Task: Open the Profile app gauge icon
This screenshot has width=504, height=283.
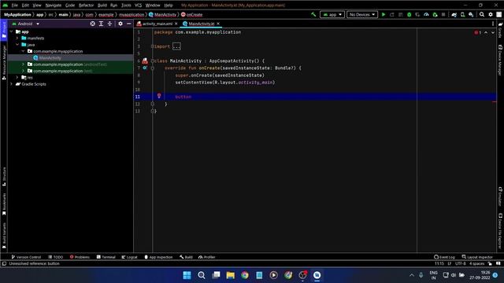Action: 426,14
